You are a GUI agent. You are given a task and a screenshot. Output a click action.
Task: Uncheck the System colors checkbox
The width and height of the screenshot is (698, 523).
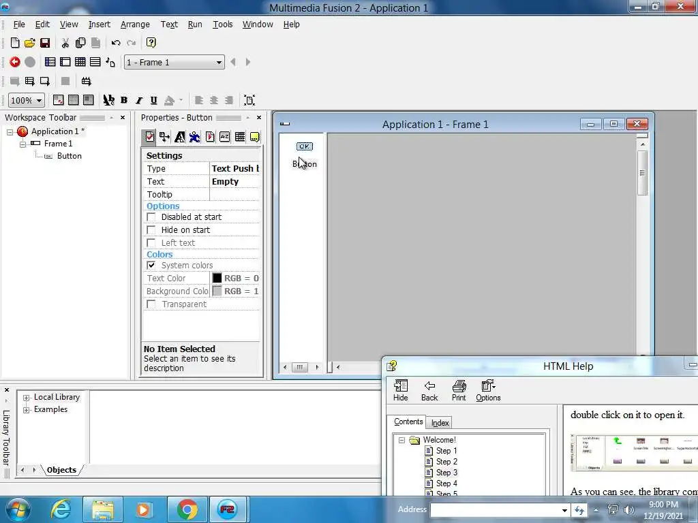pos(151,266)
